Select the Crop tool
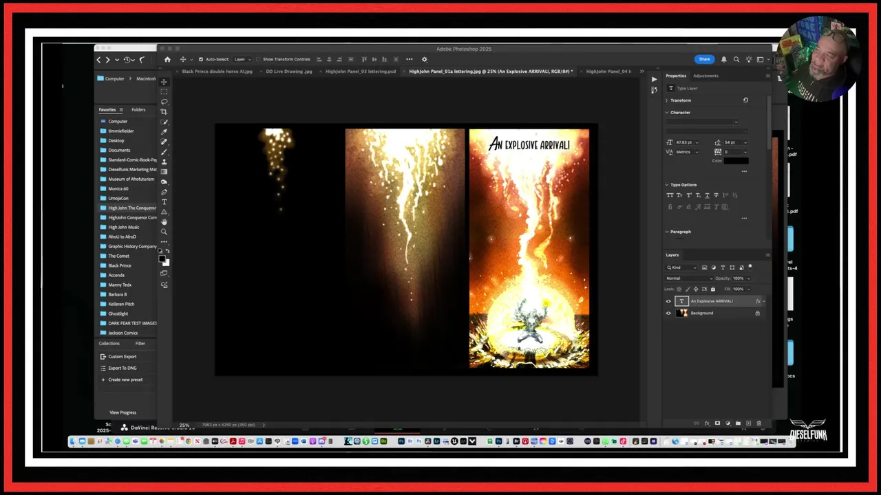 [164, 112]
